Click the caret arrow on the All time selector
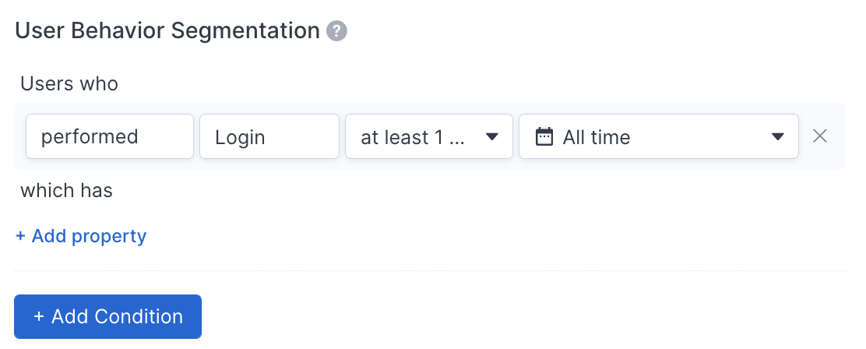866x349 pixels. click(x=778, y=136)
